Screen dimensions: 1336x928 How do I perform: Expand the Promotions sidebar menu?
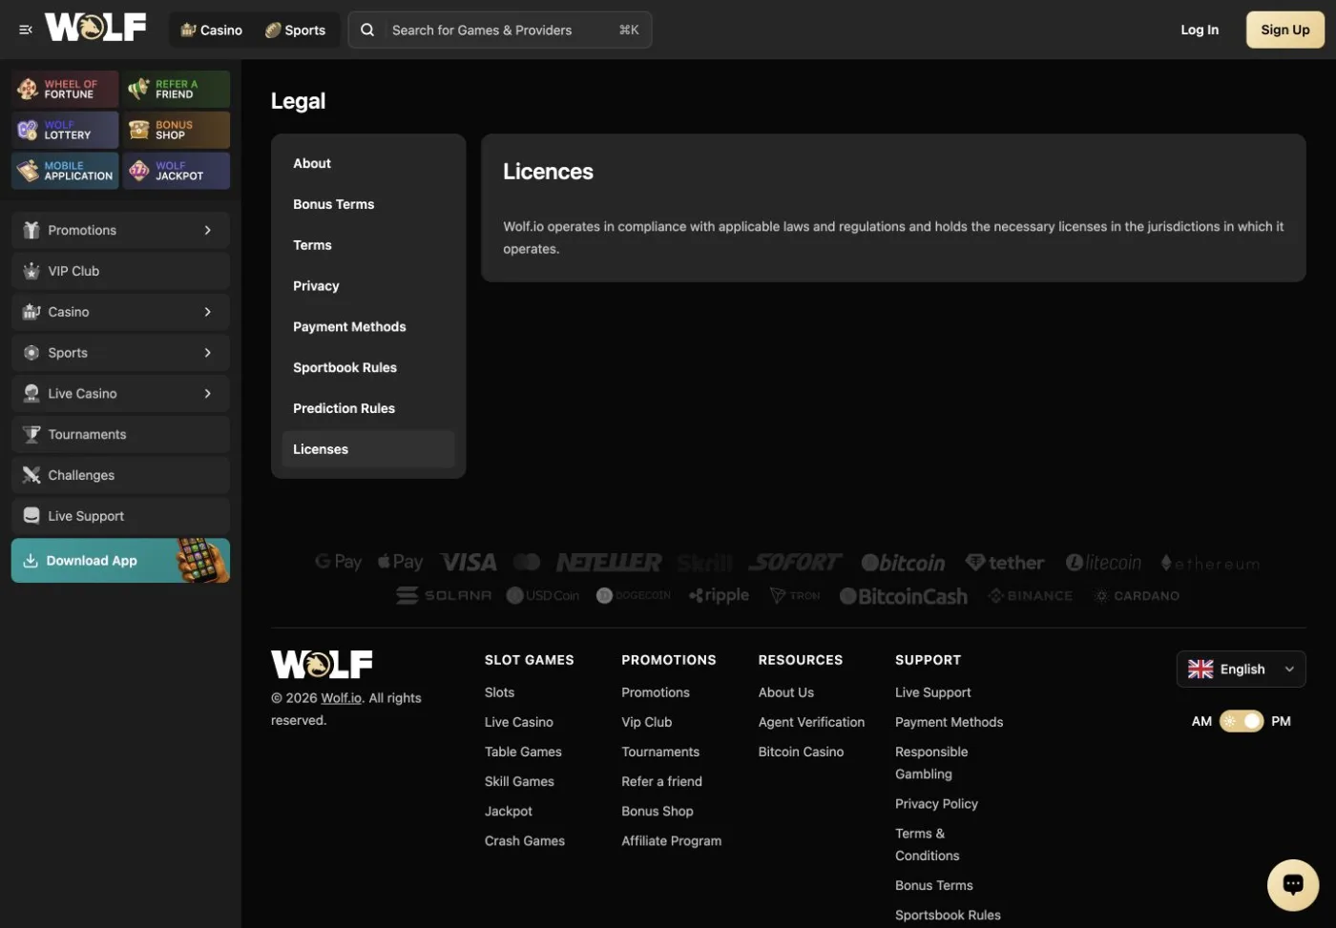(x=120, y=230)
